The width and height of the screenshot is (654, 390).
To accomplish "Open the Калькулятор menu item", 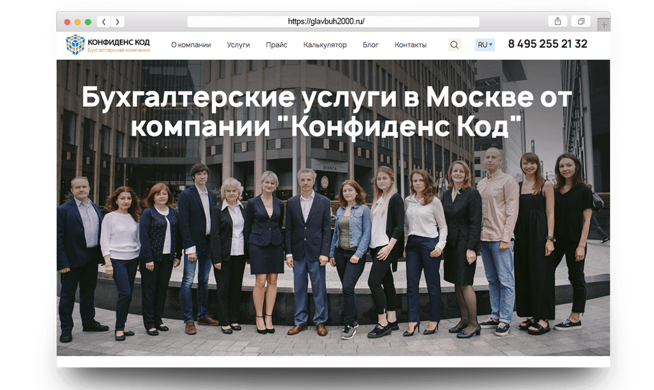I will 325,45.
